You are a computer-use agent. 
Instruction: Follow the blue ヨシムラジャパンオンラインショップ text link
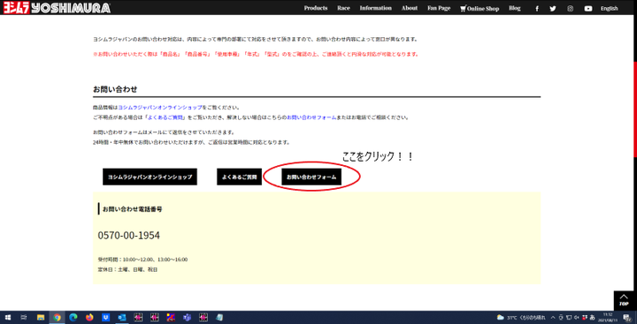coord(159,108)
